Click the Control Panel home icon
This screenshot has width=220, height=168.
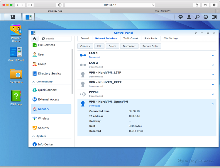(35, 39)
